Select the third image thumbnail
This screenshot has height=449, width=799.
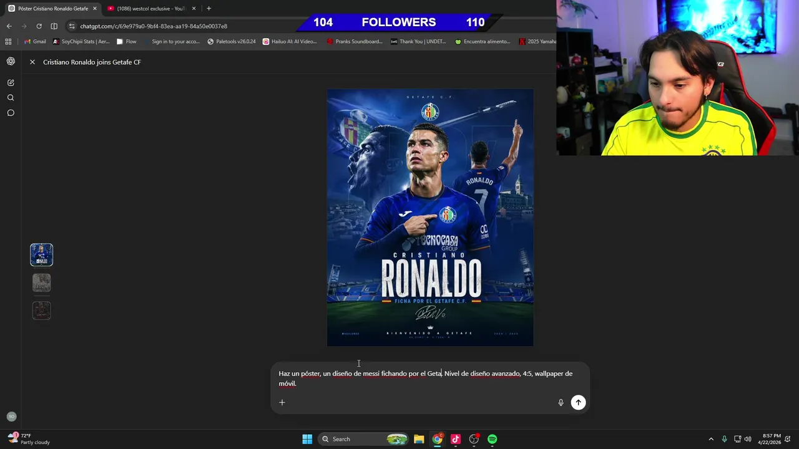coord(42,311)
